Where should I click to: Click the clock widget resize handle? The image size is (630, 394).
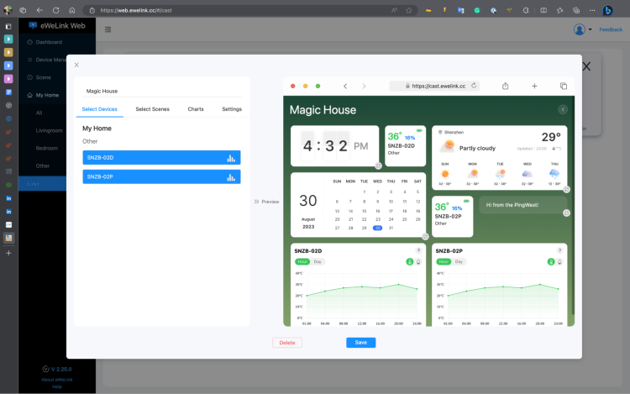click(x=378, y=165)
